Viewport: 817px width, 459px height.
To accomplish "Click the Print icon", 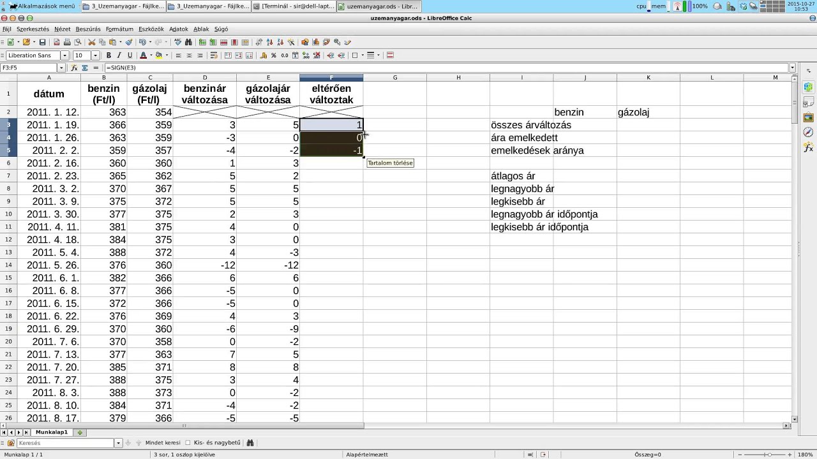I will 67,42.
